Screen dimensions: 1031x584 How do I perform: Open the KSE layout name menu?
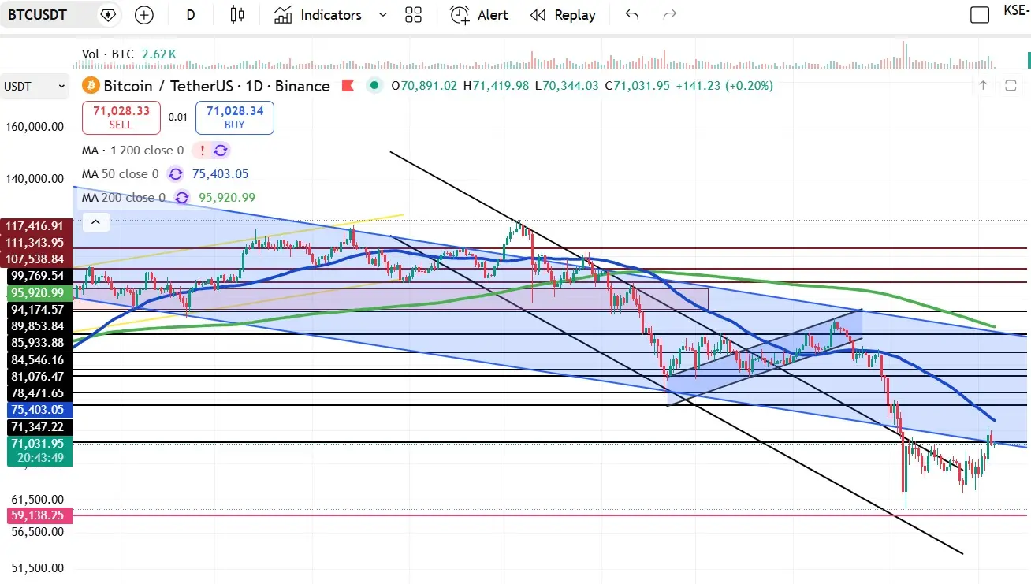[1017, 10]
